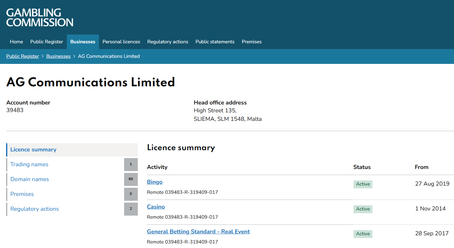Open the Premises top navigation item
Viewport: 454px width, 248px height.
tap(252, 42)
